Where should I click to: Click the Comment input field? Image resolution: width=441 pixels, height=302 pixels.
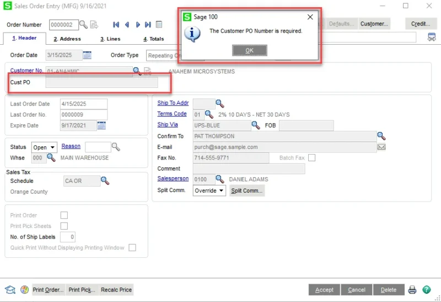click(x=249, y=168)
